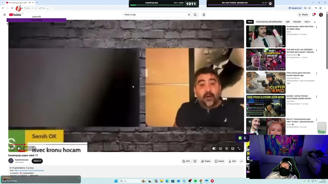Clear the search box with the X
Image resolution: width=328 pixels, height=184 pixels.
189,15
